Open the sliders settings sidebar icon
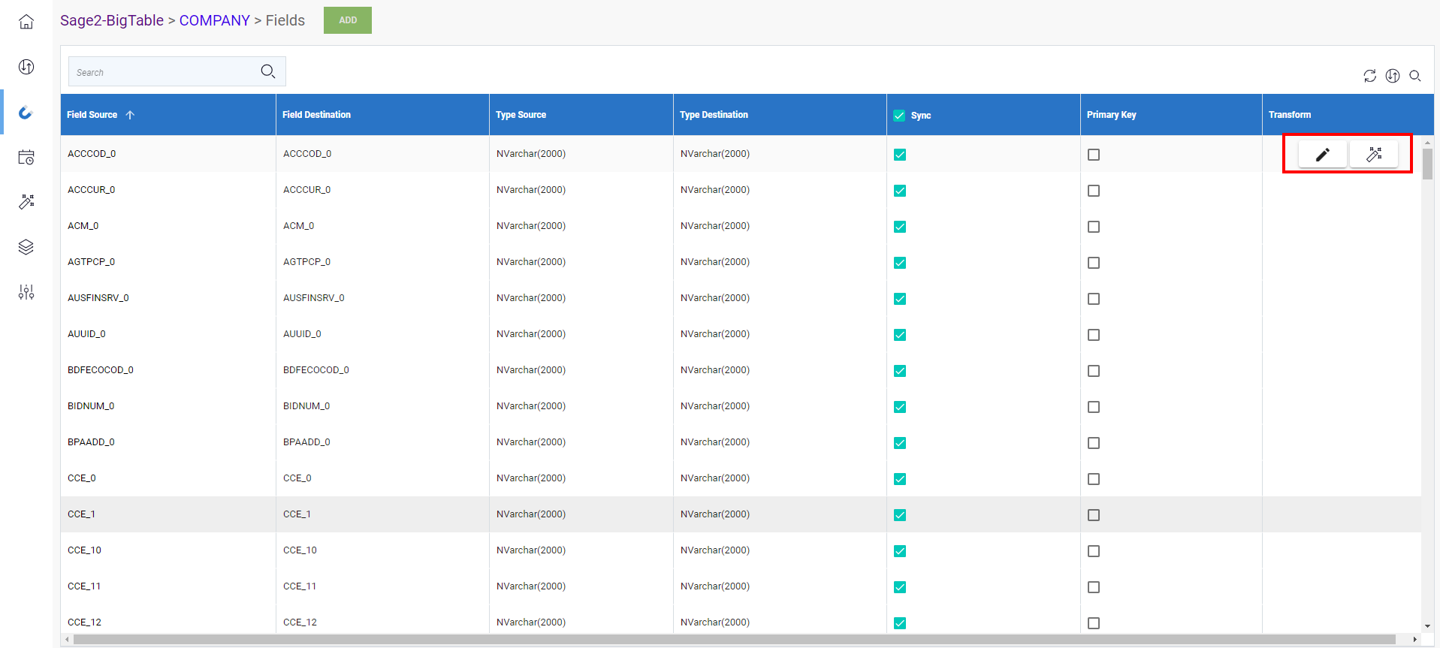 pos(26,292)
